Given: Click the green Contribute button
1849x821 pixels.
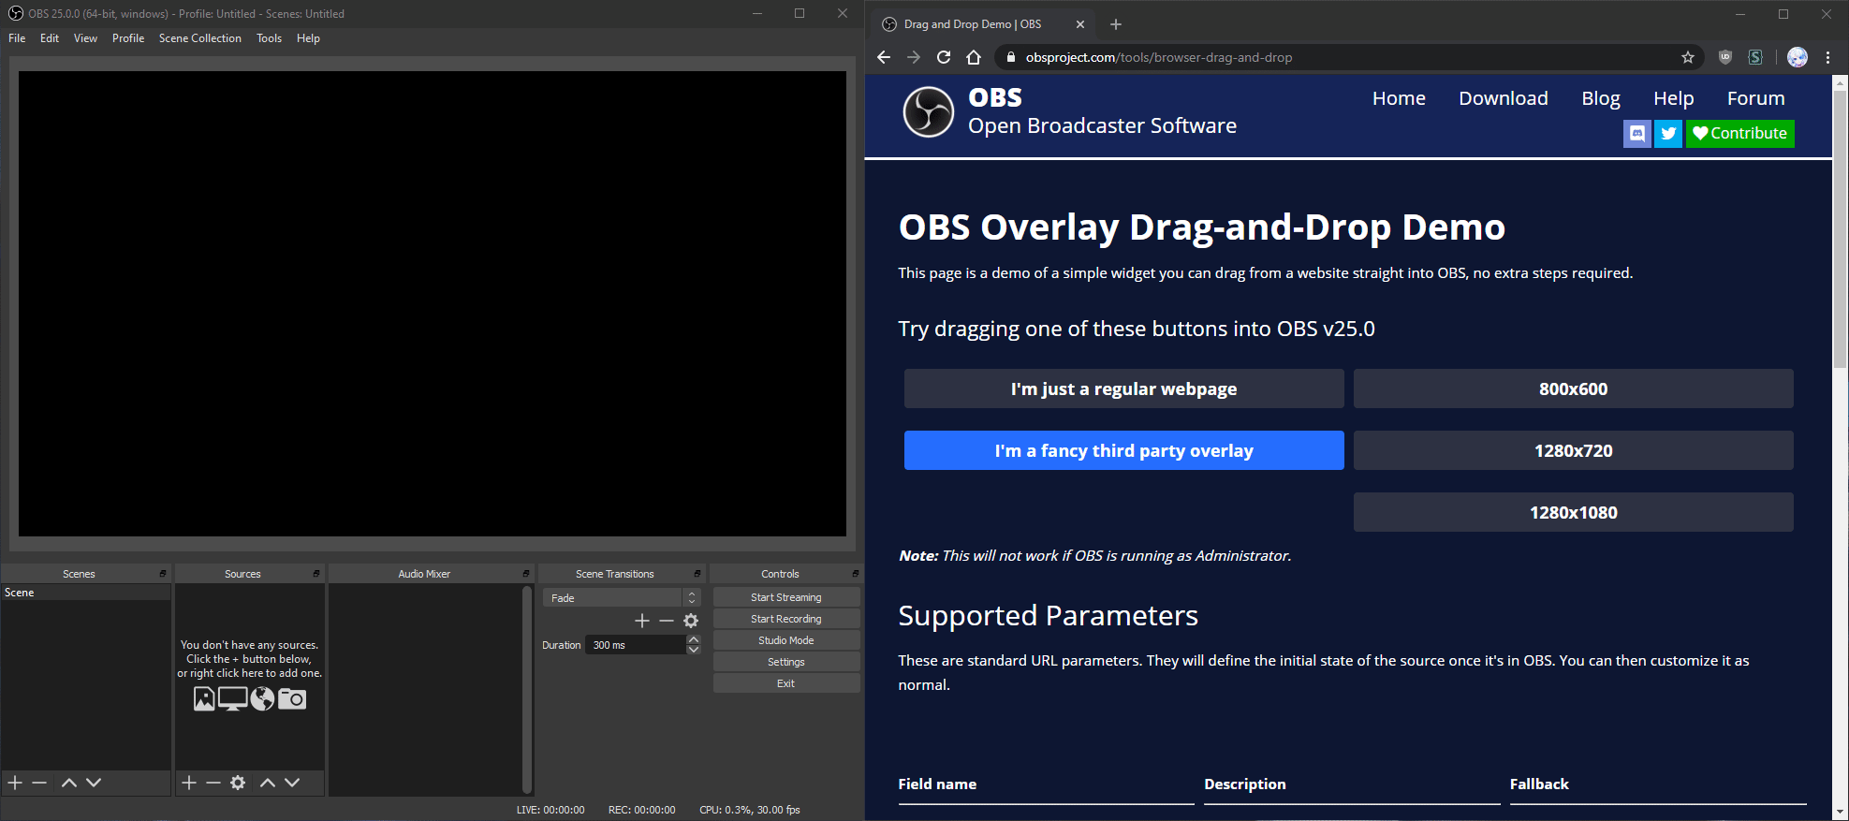Looking at the screenshot, I should pyautogui.click(x=1740, y=133).
